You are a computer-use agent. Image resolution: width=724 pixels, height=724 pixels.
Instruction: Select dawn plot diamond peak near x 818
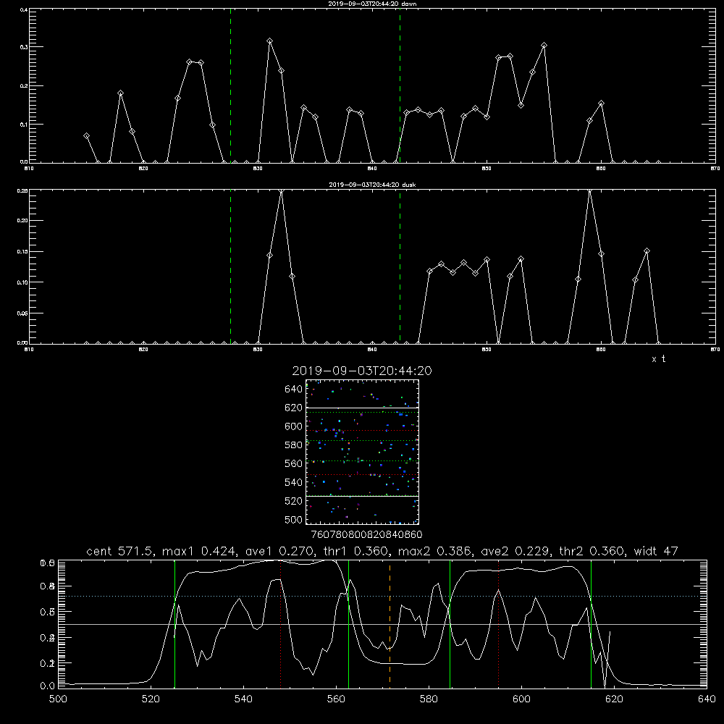[x=120, y=93]
